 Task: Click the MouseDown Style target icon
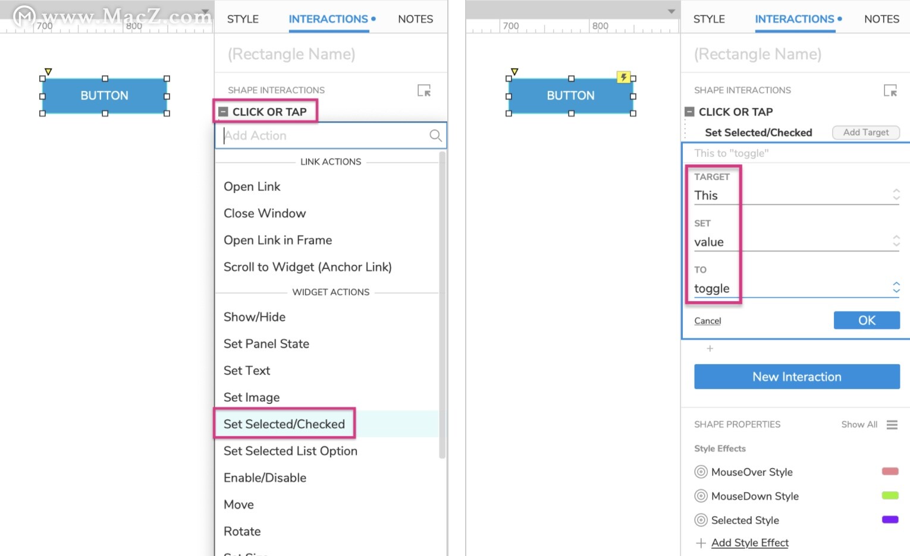[x=701, y=496]
